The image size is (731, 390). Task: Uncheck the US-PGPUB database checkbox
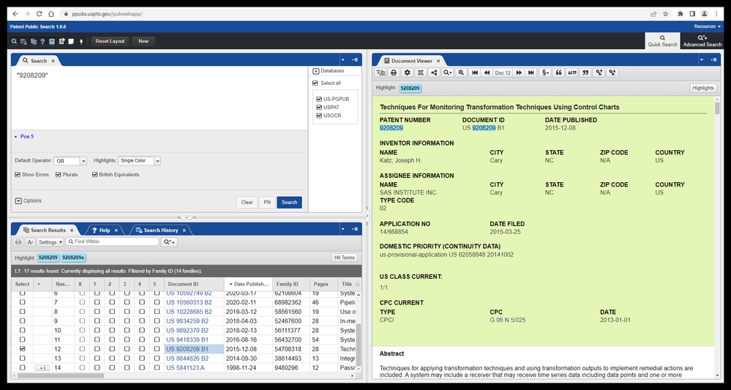[x=319, y=98]
